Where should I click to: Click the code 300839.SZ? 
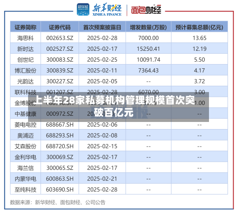[x=60, y=71]
